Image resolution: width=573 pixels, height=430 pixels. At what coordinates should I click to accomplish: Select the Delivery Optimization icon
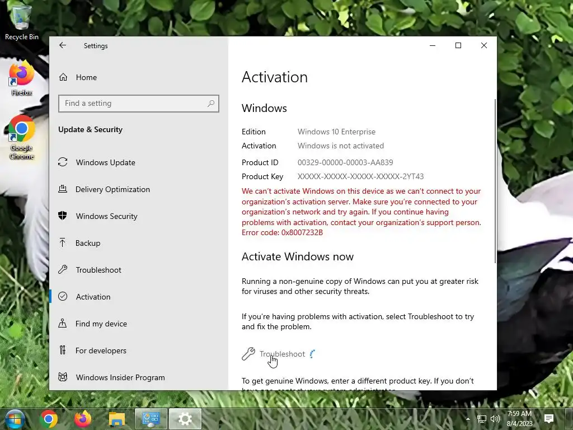pyautogui.click(x=63, y=189)
